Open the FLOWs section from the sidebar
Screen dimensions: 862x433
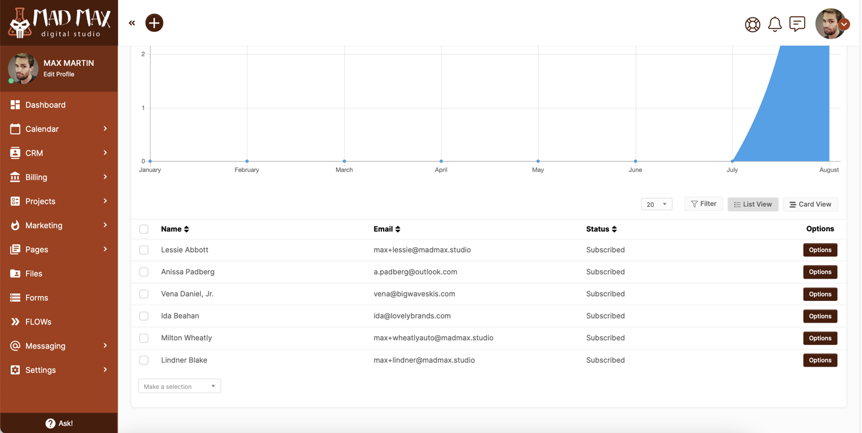click(x=15, y=321)
